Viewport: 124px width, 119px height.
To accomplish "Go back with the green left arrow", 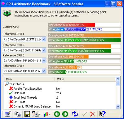I will point(57,114).
